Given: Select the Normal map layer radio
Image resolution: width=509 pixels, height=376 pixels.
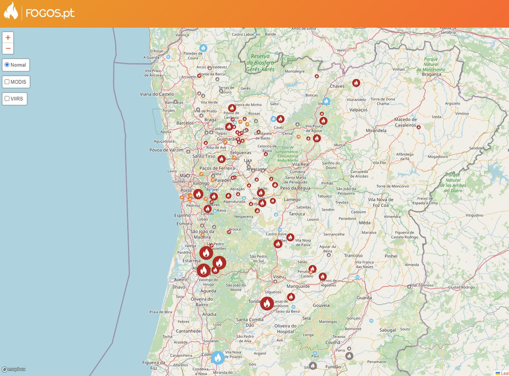Looking at the screenshot, I should (7, 64).
